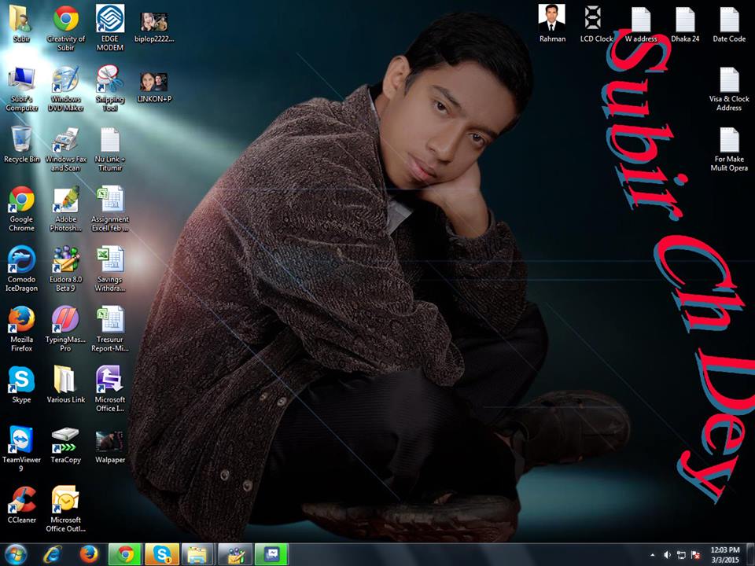Launch Windows DVD Maker

(x=65, y=89)
